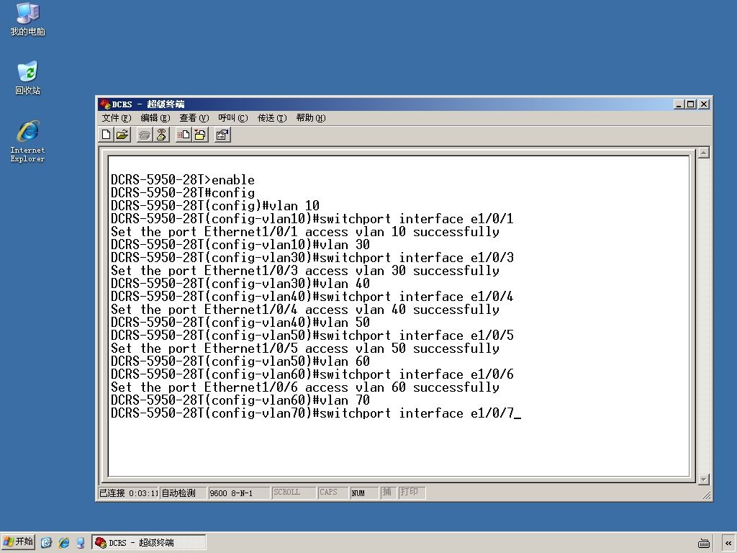Click the line DCRS-5950-28T>enable
This screenshot has height=553, width=737.
tap(183, 179)
